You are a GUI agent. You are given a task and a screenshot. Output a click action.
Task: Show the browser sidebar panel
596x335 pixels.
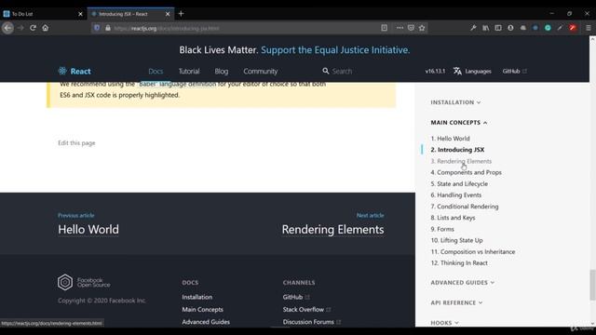[x=498, y=28]
